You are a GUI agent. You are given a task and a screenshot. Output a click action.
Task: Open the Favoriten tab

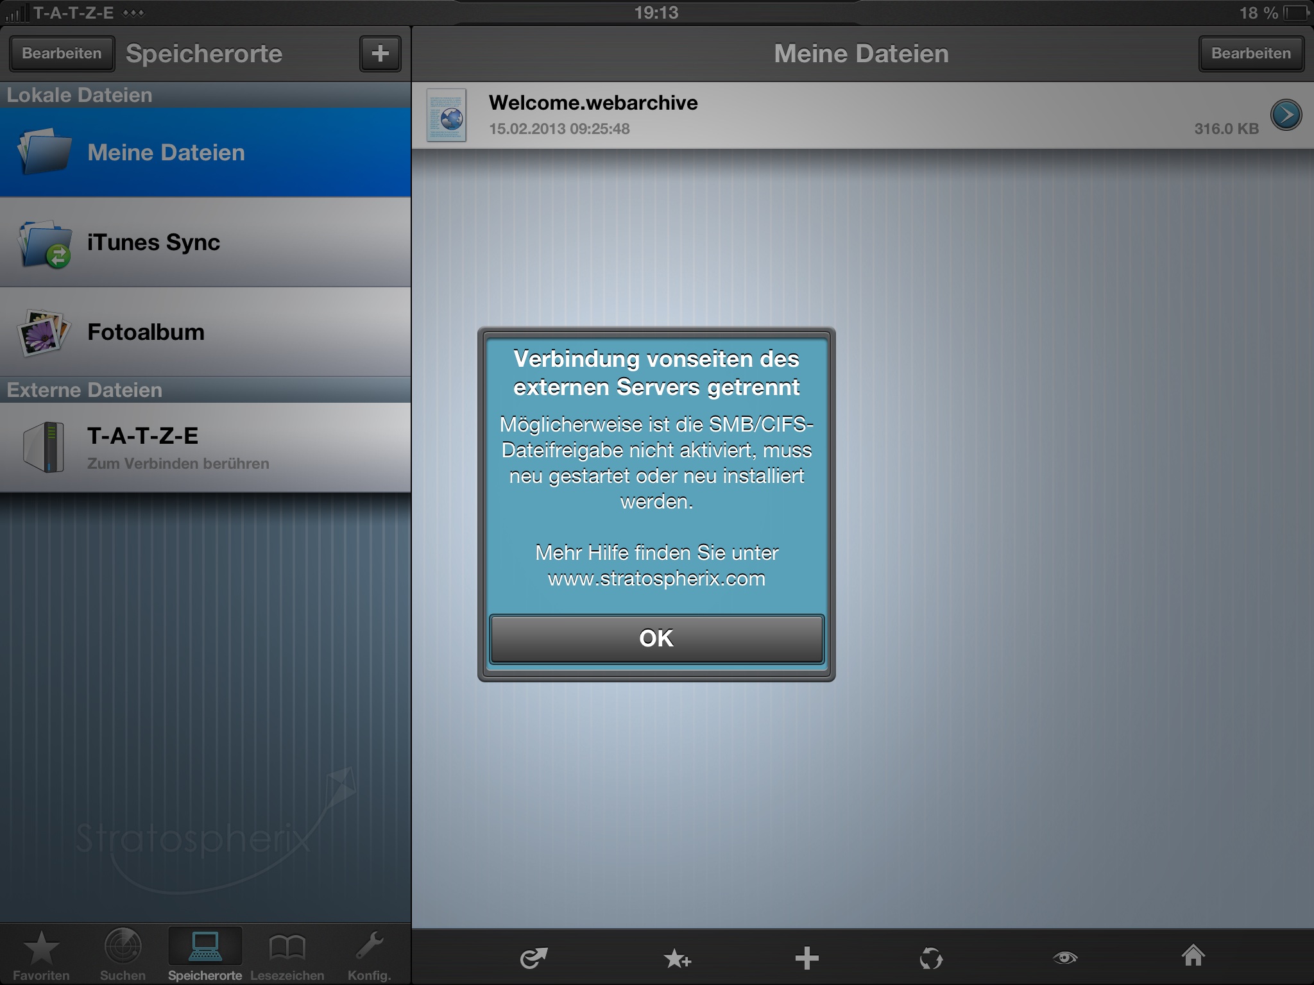41,956
